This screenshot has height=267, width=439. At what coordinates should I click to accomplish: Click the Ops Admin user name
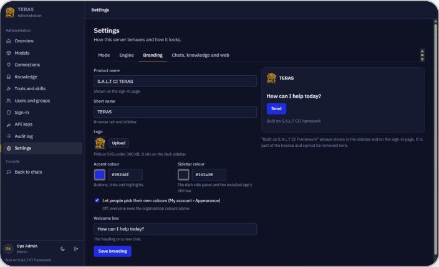[x=27, y=246]
